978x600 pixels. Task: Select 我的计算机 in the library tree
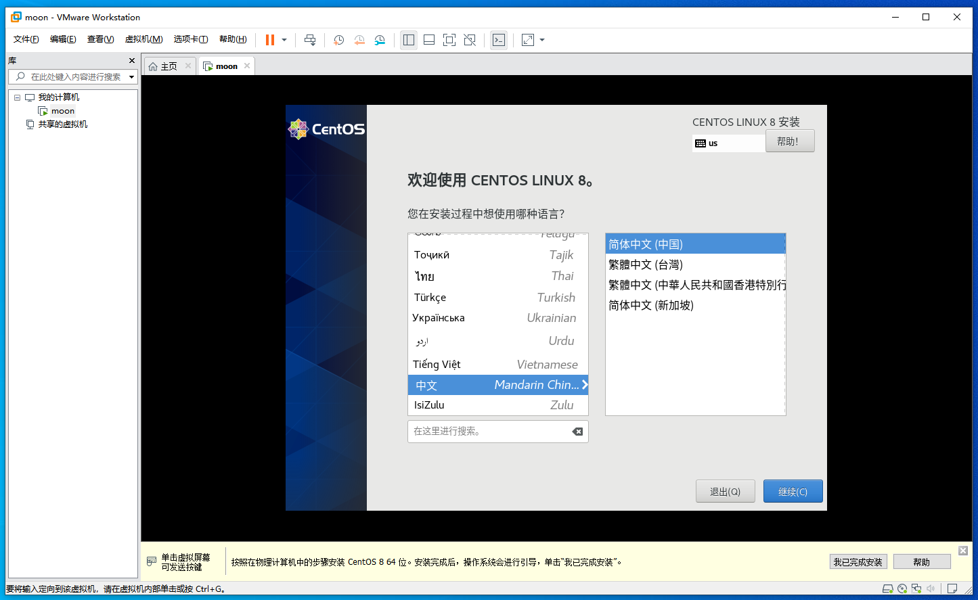(59, 97)
